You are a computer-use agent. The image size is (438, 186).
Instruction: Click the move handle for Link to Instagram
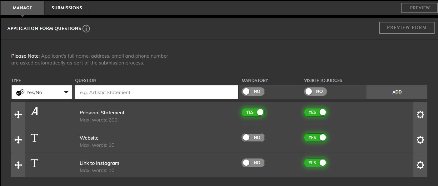[18, 165]
